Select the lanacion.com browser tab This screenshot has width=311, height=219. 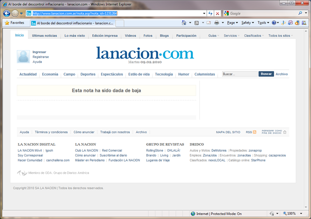pos(72,23)
